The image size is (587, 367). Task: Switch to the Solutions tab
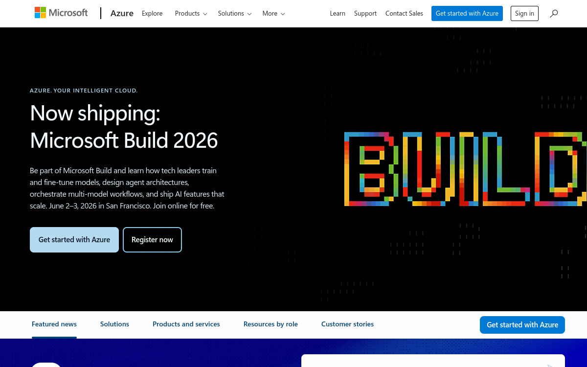[x=114, y=324]
